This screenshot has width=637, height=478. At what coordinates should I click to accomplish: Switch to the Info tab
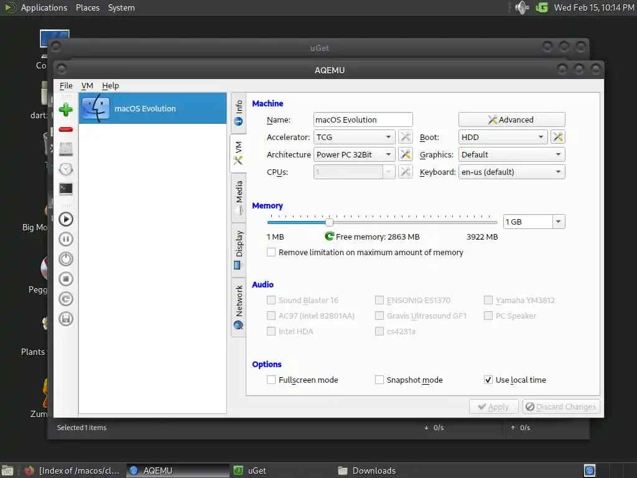coord(238,113)
